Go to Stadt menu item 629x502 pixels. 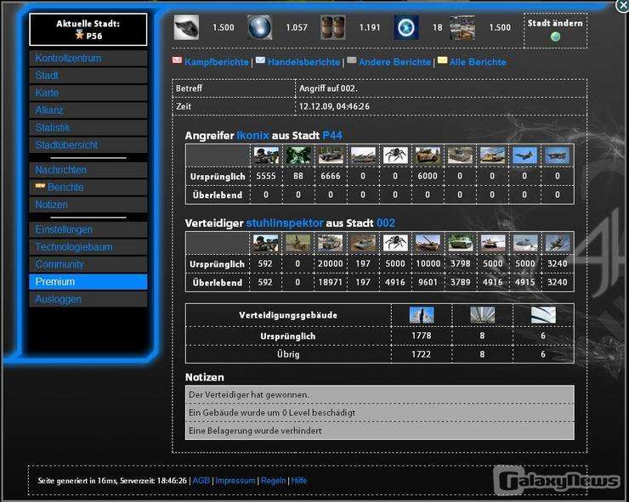point(88,76)
